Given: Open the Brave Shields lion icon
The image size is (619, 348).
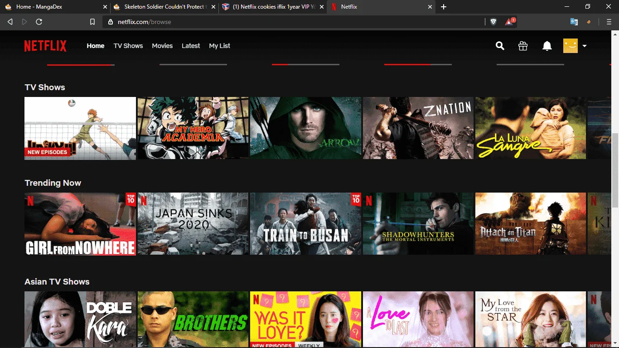Looking at the screenshot, I should pos(493,22).
